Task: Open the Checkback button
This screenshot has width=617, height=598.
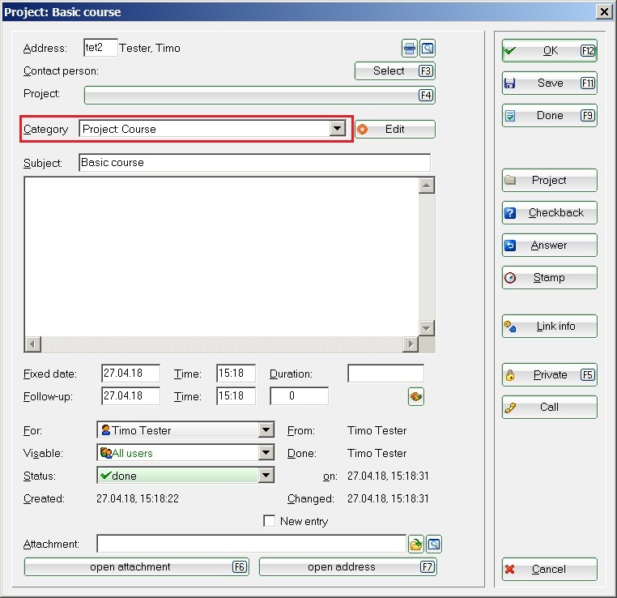Action: (549, 212)
